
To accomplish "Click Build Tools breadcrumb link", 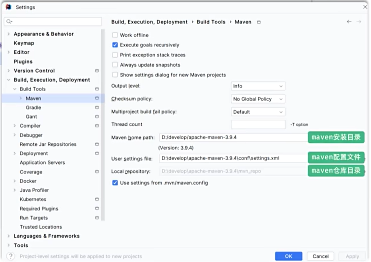I will (211, 22).
